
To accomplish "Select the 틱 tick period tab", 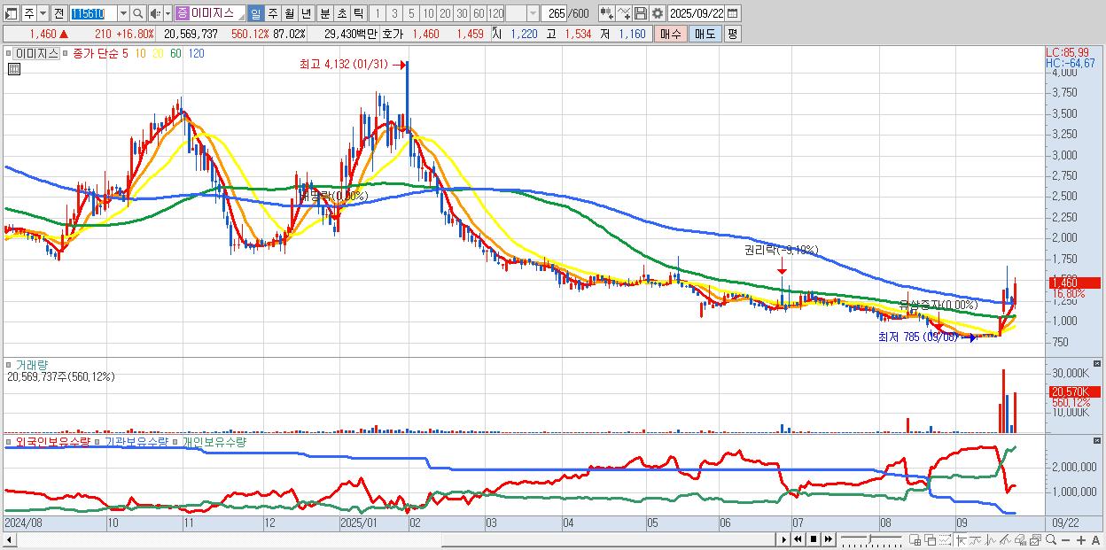I will (x=358, y=13).
